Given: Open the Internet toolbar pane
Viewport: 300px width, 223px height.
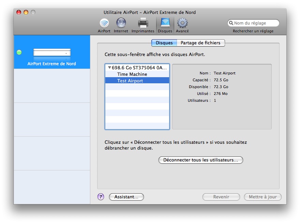Looking at the screenshot, I should 121,25.
